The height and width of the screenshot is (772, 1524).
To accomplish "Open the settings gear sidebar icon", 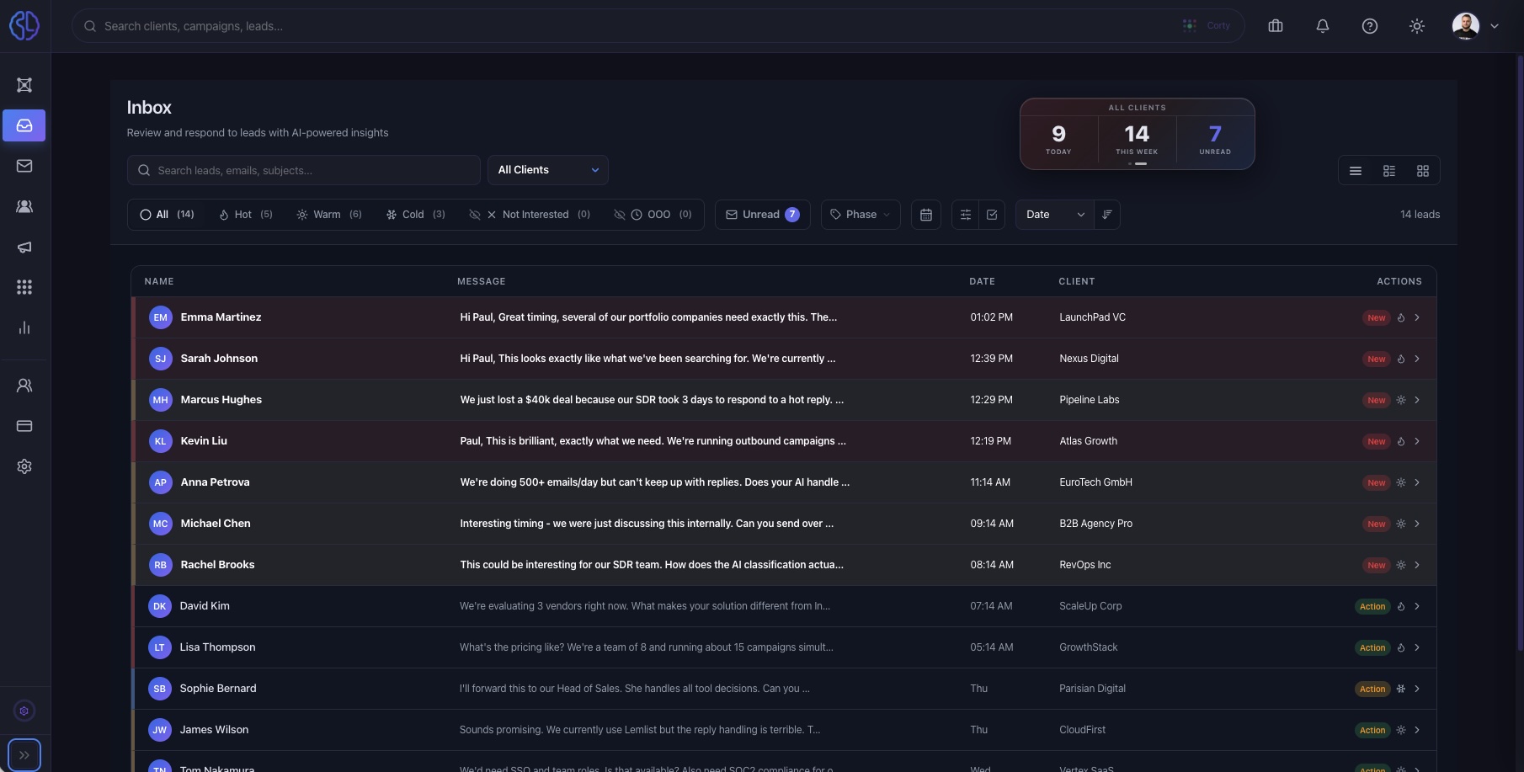I will (x=24, y=466).
